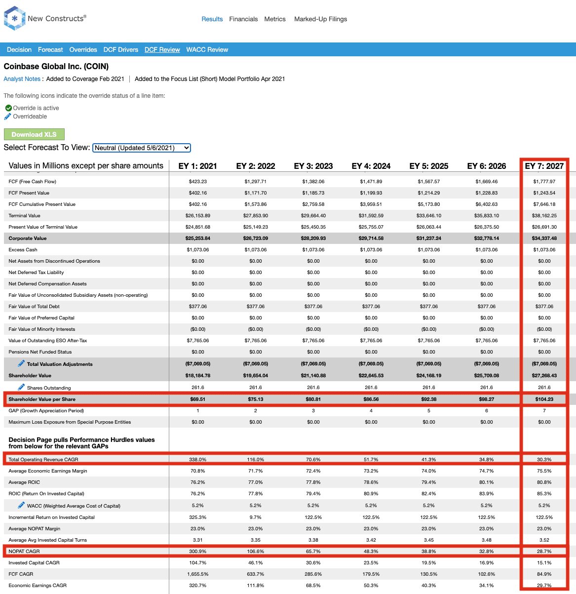This screenshot has width=576, height=594.
Task: Open the Results tab
Action: (x=212, y=19)
